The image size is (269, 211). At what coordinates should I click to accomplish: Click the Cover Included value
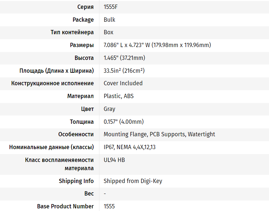(x=123, y=83)
